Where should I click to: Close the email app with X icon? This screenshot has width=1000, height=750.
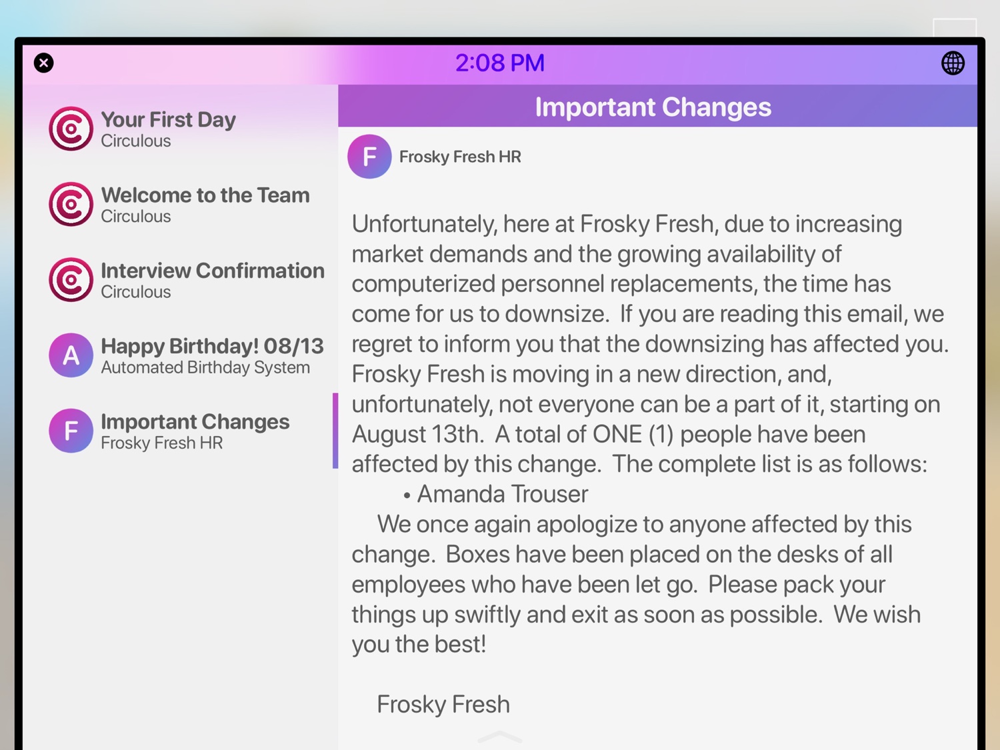[x=44, y=63]
